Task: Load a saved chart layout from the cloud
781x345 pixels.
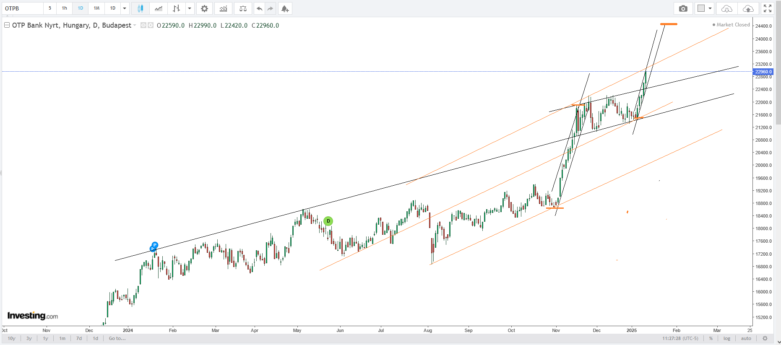Action: coord(727,8)
